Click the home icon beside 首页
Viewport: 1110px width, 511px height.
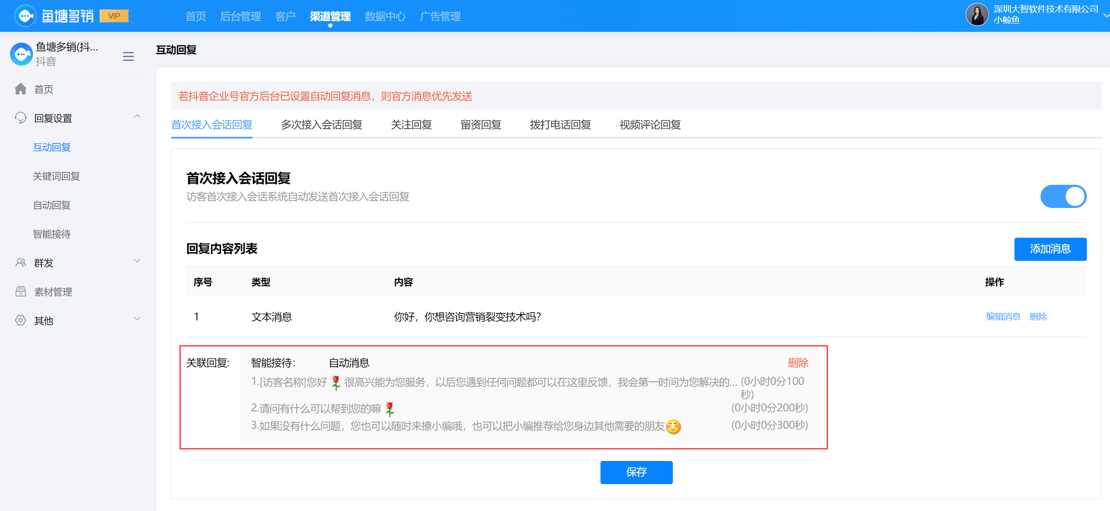[x=20, y=89]
